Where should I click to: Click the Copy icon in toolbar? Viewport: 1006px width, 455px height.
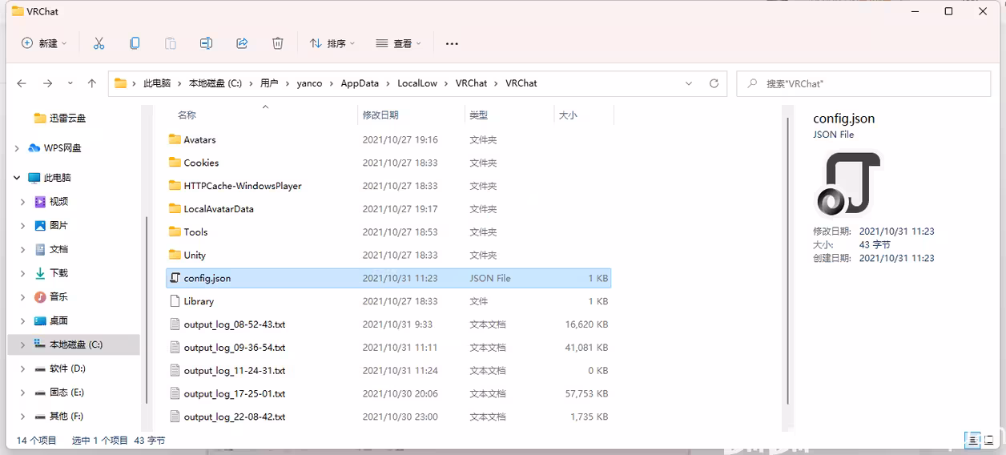point(135,43)
